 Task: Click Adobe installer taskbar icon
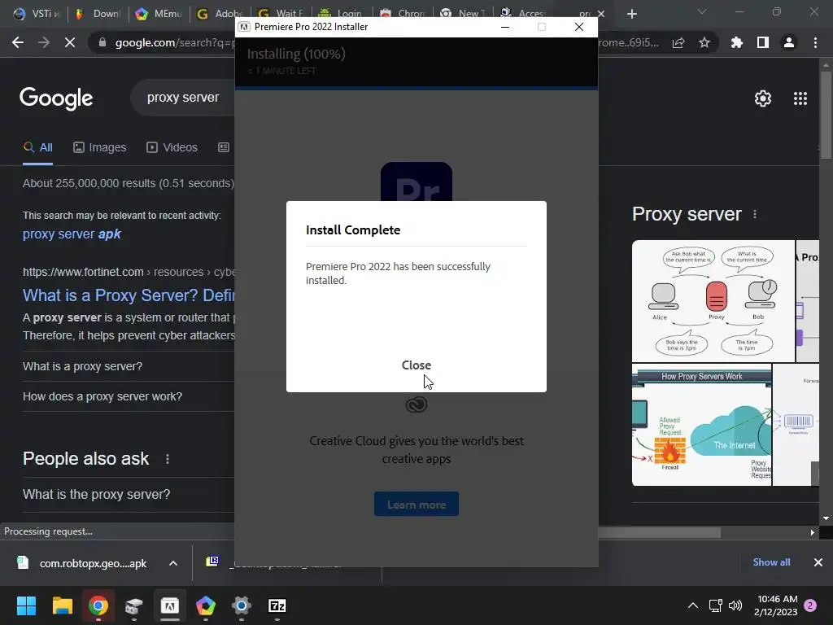click(x=170, y=605)
